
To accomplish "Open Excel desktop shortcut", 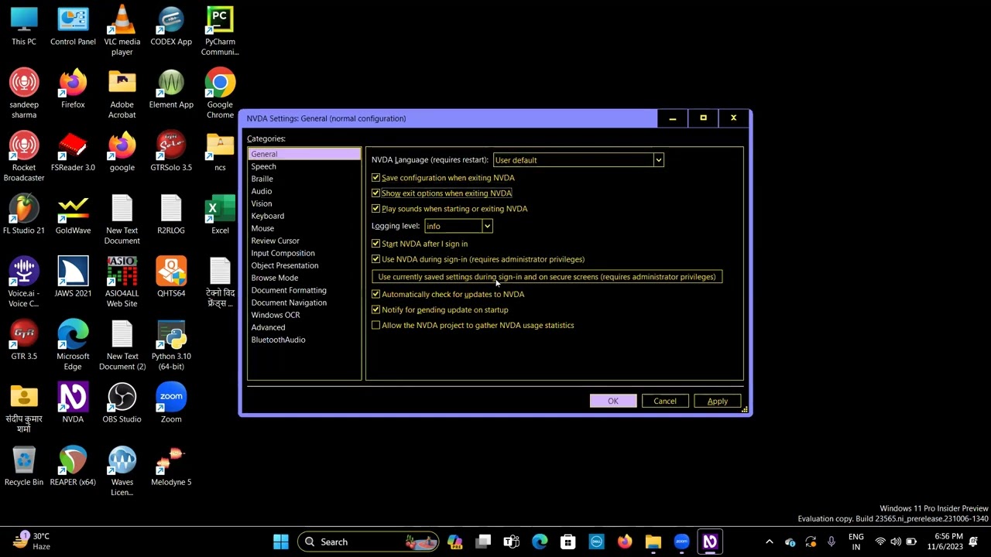I will pyautogui.click(x=220, y=214).
